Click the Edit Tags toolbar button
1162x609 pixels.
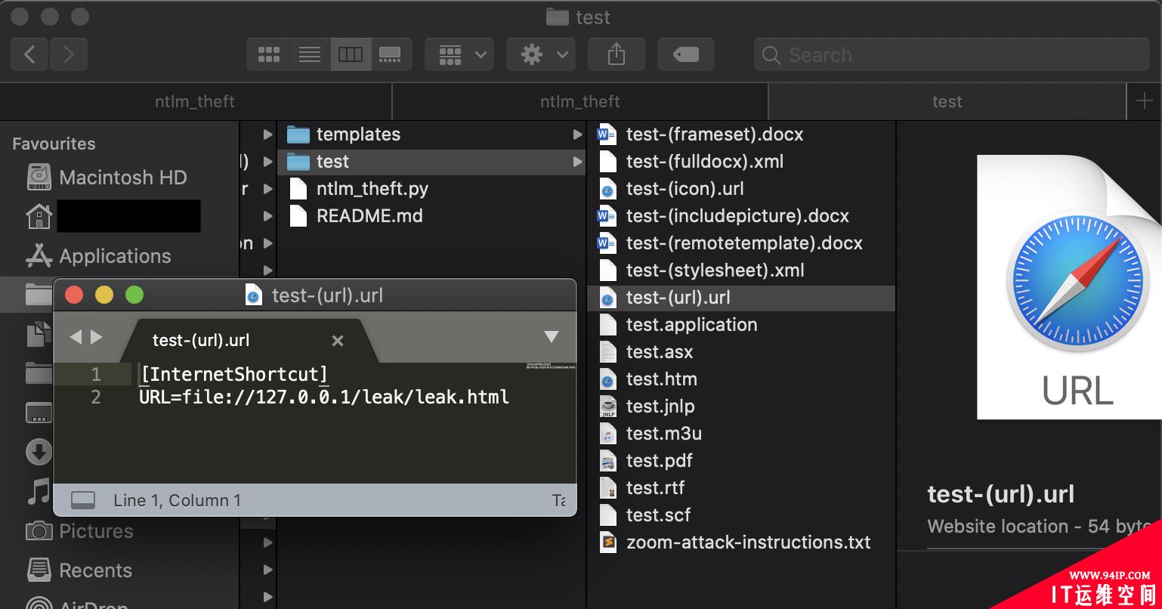point(686,54)
